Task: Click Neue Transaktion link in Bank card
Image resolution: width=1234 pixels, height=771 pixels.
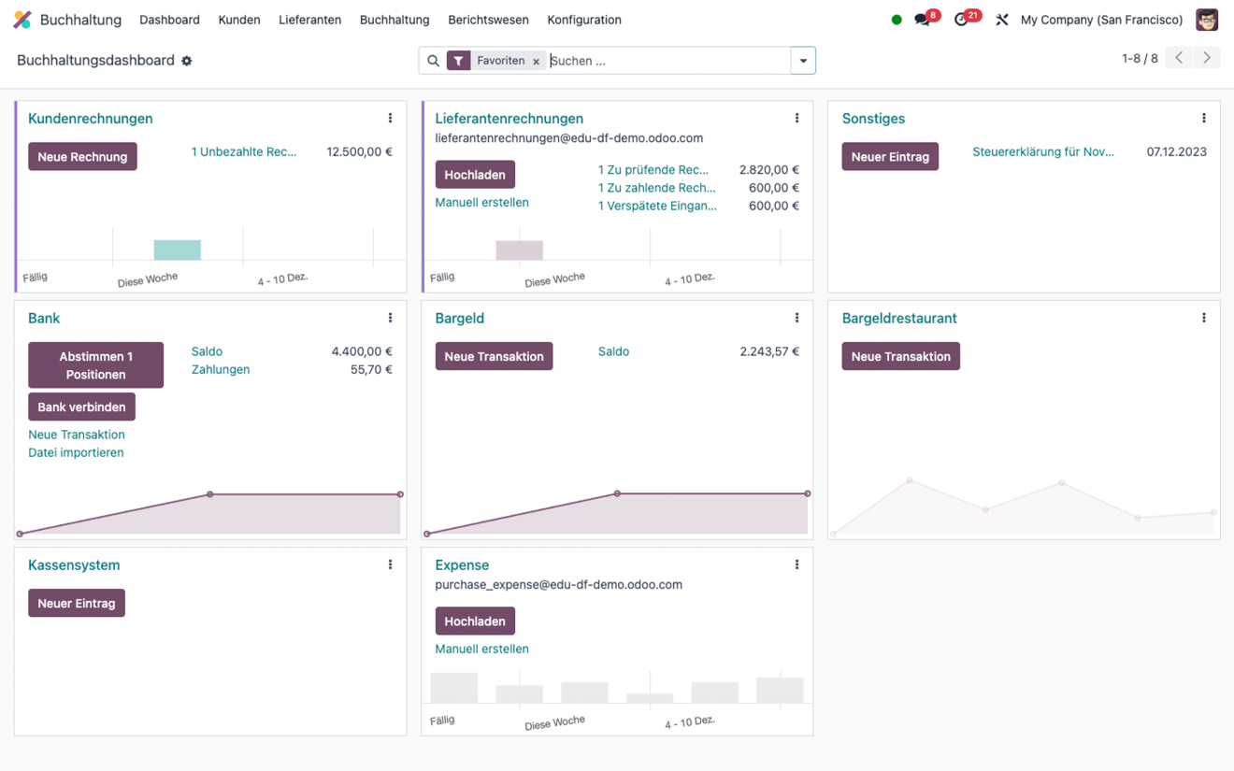Action: [x=77, y=435]
